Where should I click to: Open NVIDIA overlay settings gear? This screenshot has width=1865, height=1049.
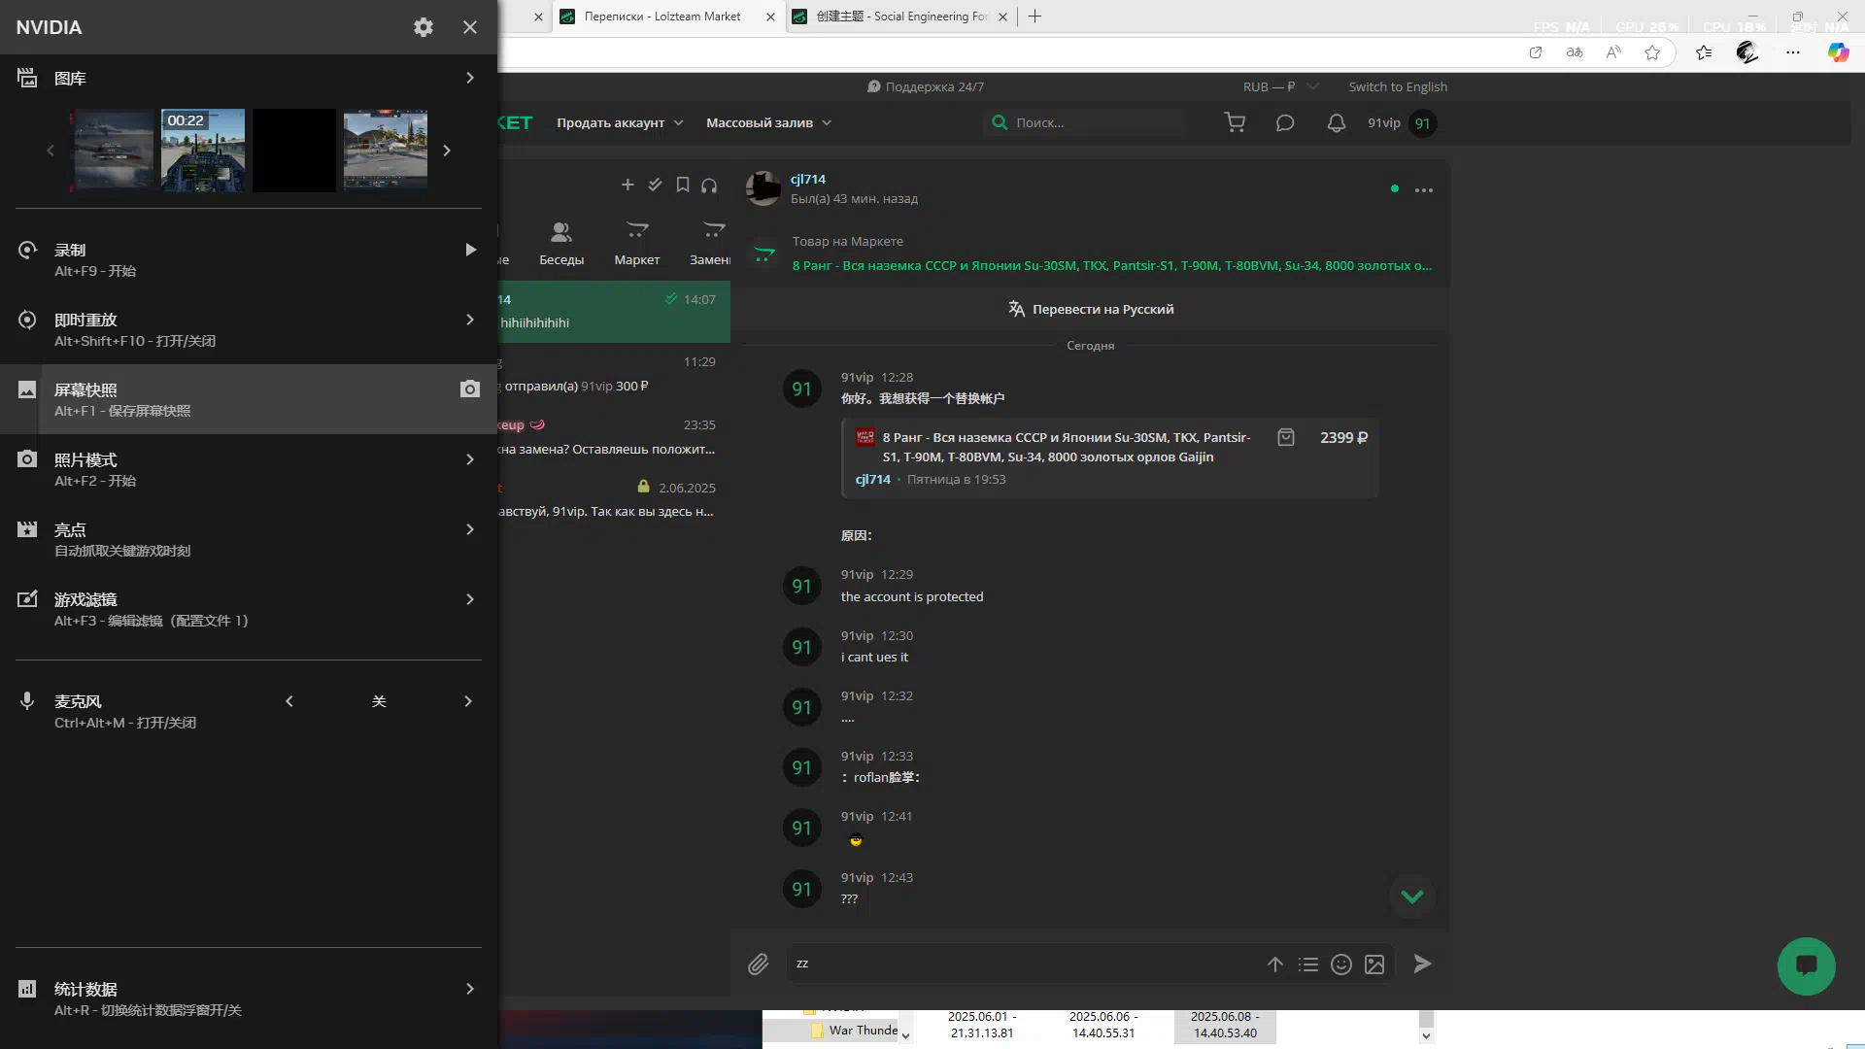pos(424,27)
